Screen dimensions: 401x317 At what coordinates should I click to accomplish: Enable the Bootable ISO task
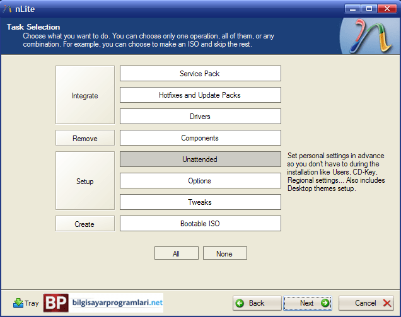[200, 224]
